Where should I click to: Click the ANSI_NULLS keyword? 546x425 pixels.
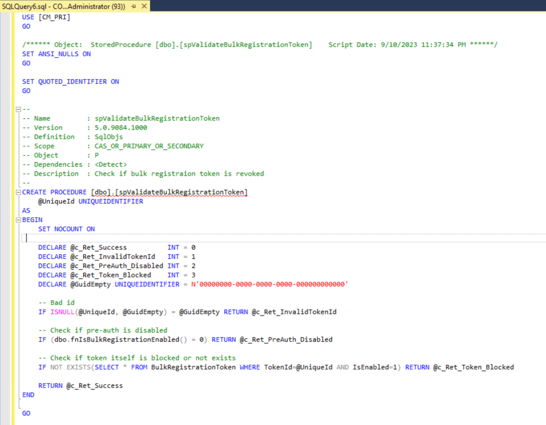pos(58,54)
